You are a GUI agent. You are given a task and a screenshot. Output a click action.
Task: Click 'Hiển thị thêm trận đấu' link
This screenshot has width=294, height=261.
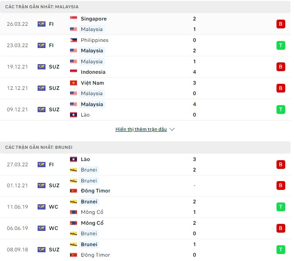pos(141,130)
